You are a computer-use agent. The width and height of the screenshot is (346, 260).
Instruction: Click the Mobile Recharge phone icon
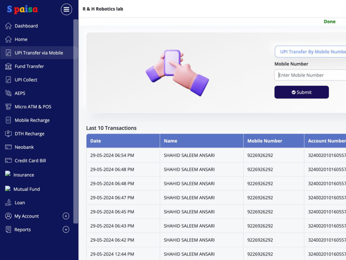point(8,120)
